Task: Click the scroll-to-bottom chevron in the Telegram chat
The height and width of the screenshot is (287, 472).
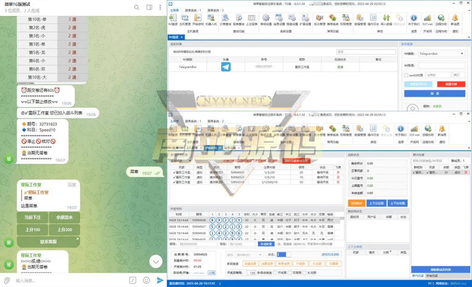Action: [156, 262]
